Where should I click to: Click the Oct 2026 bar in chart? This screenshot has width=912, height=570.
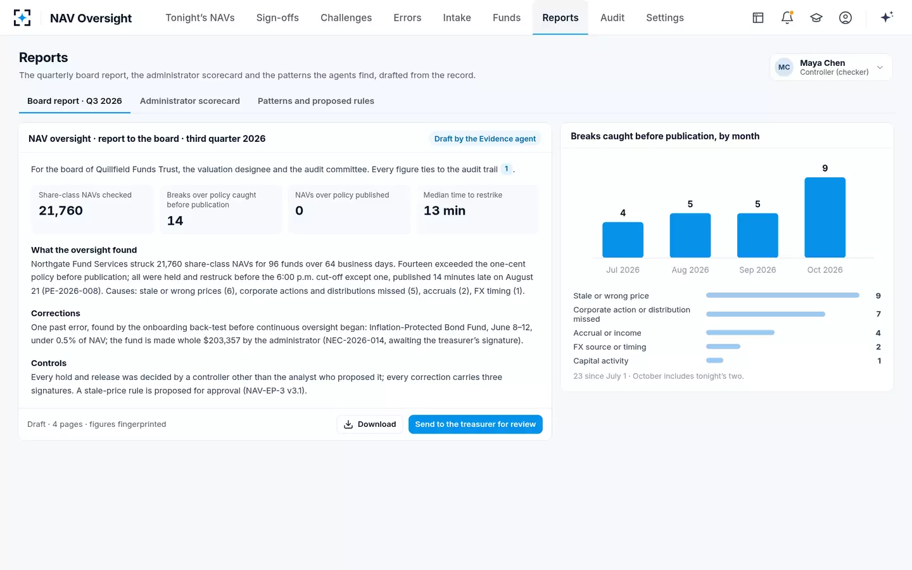click(x=825, y=217)
